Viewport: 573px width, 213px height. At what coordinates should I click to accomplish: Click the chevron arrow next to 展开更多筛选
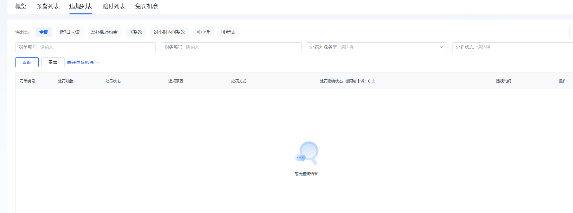point(98,63)
